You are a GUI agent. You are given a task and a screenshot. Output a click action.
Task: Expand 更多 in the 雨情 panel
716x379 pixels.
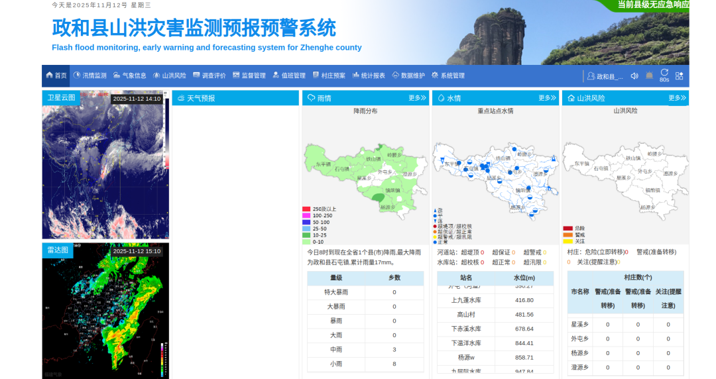pyautogui.click(x=417, y=98)
